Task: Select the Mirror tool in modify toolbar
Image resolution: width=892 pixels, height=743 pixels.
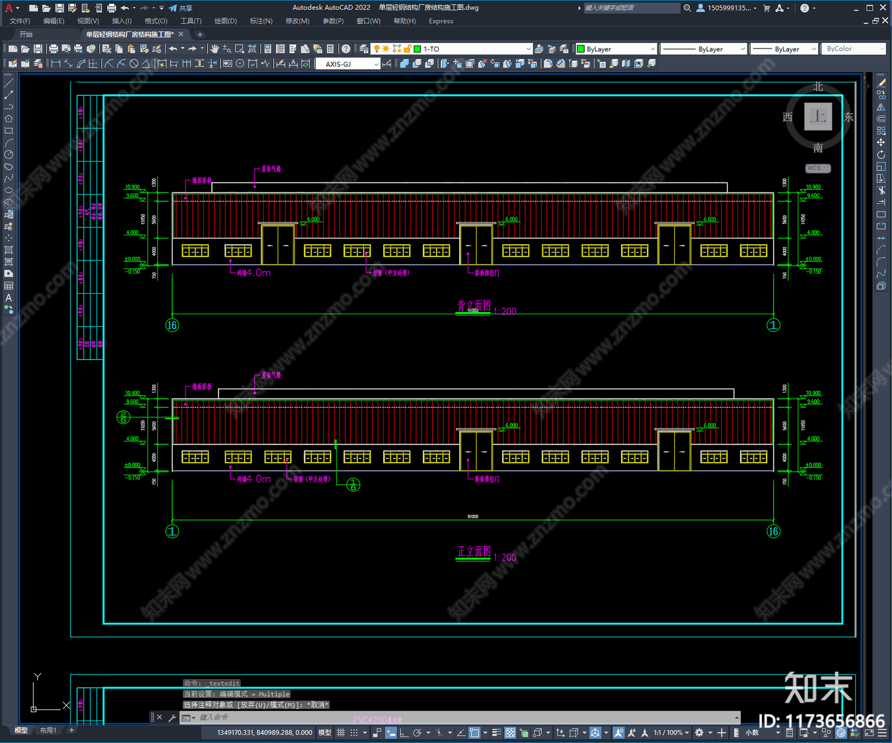Action: 881,107
